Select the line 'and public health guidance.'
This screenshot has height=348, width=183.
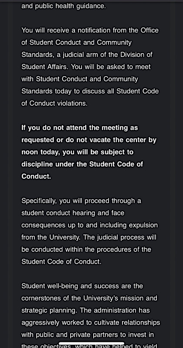(x=64, y=6)
